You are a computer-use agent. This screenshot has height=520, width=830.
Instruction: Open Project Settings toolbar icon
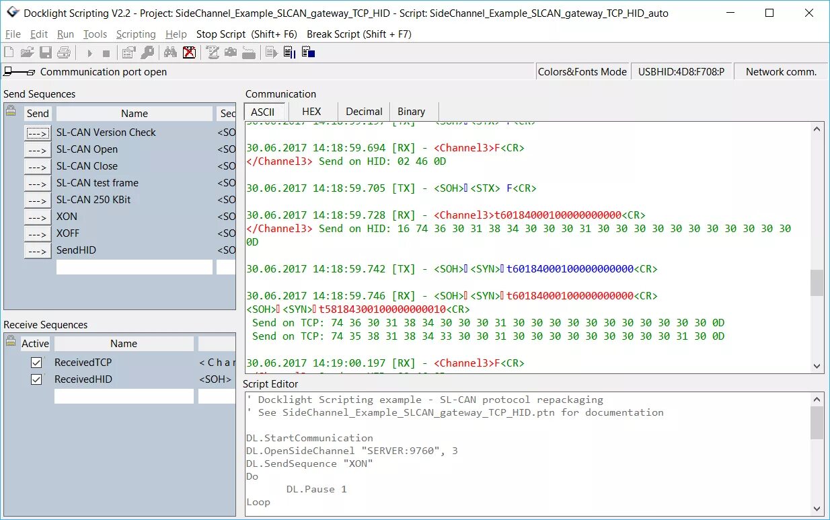(128, 52)
